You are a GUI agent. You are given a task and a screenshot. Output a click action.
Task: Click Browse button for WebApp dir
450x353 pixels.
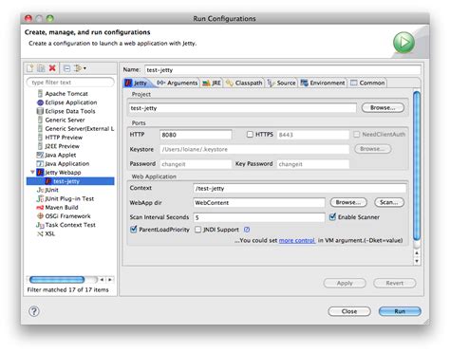348,202
